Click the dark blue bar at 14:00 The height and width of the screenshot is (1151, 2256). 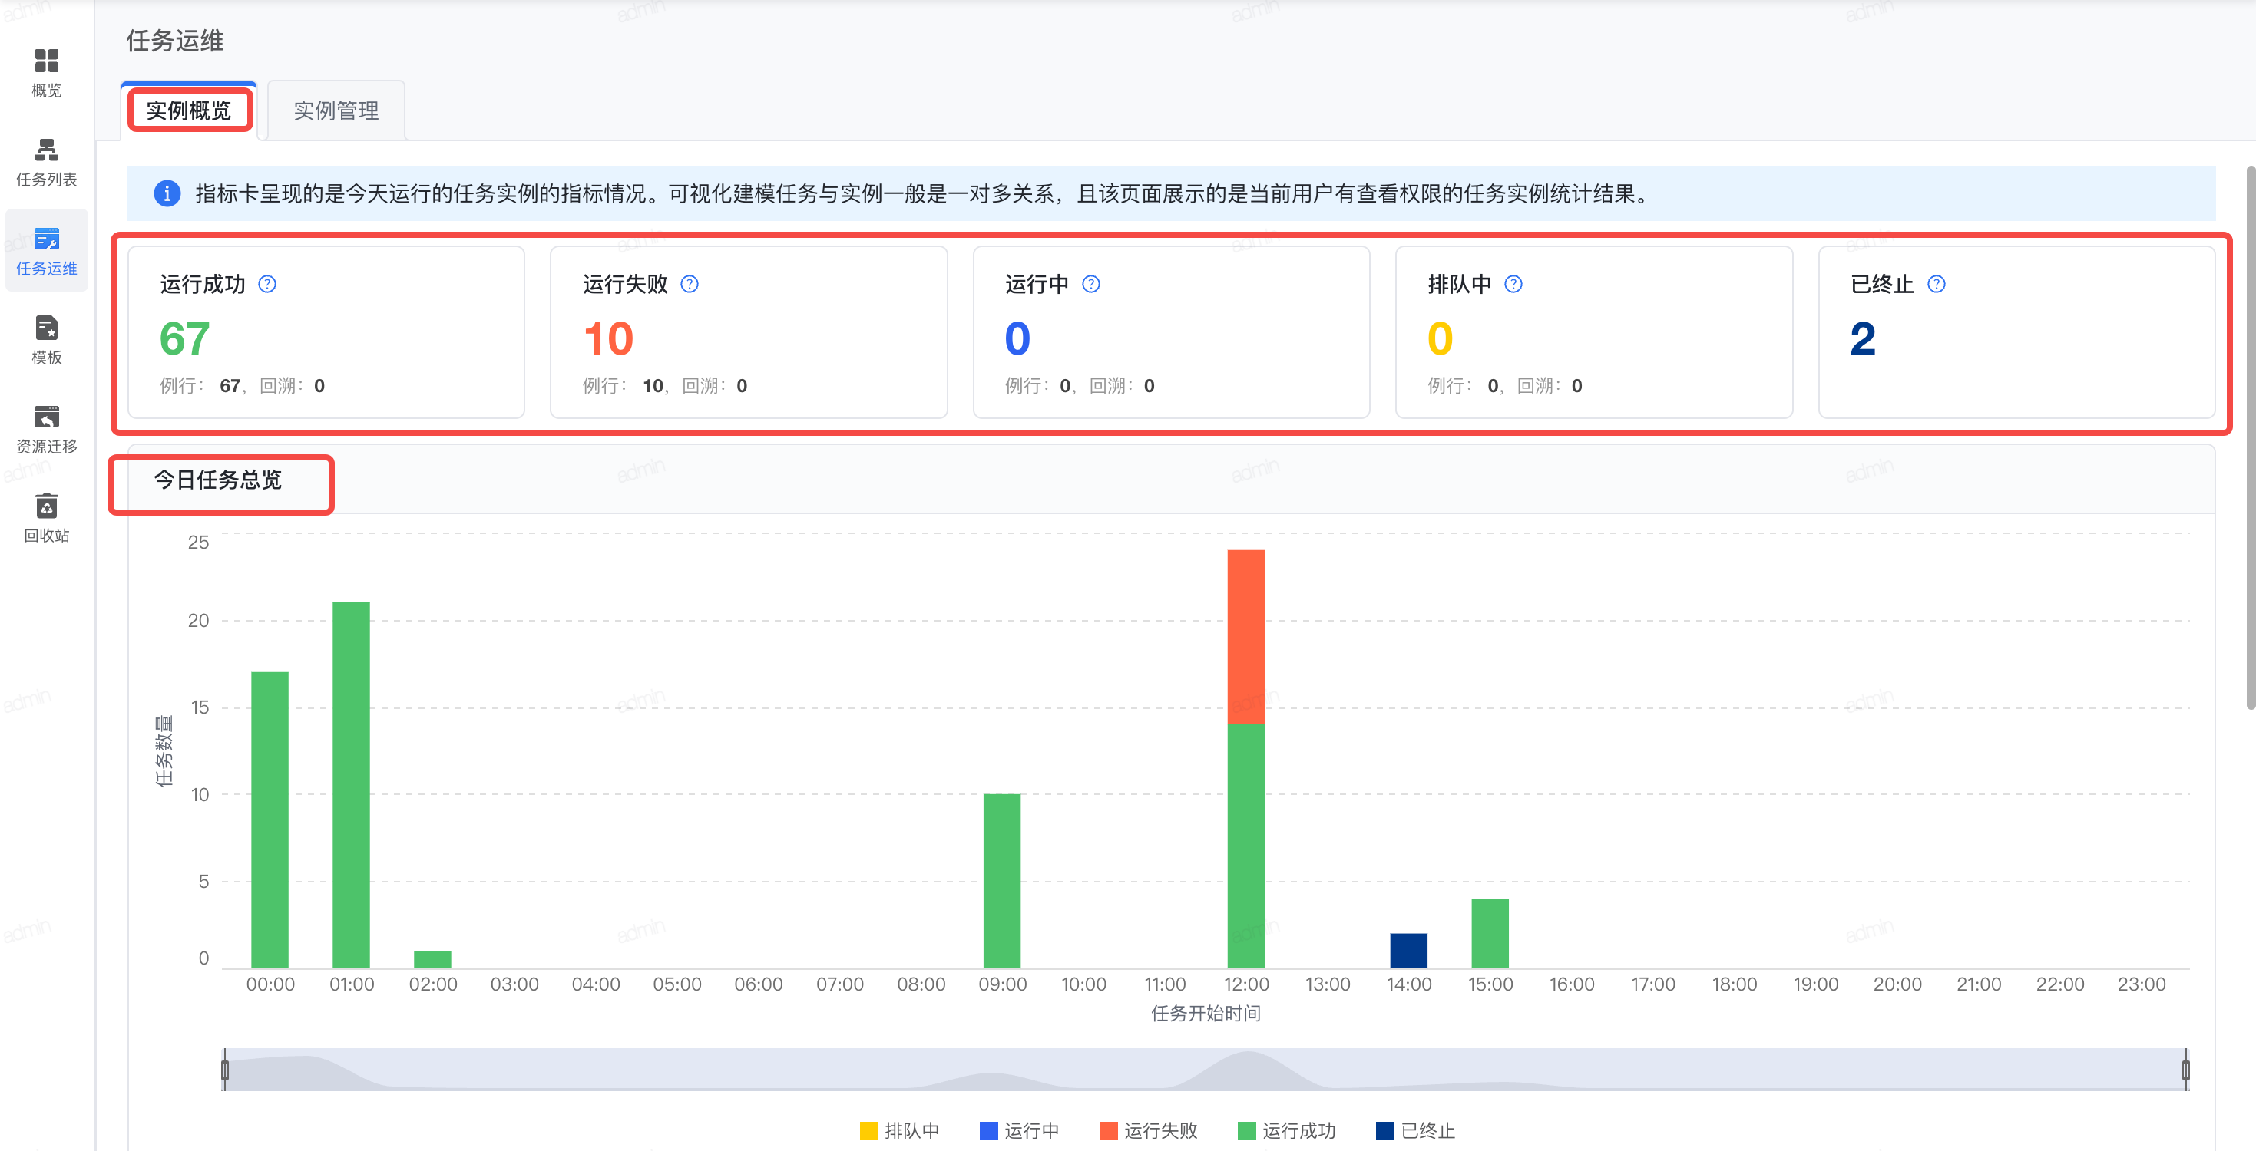[1409, 951]
